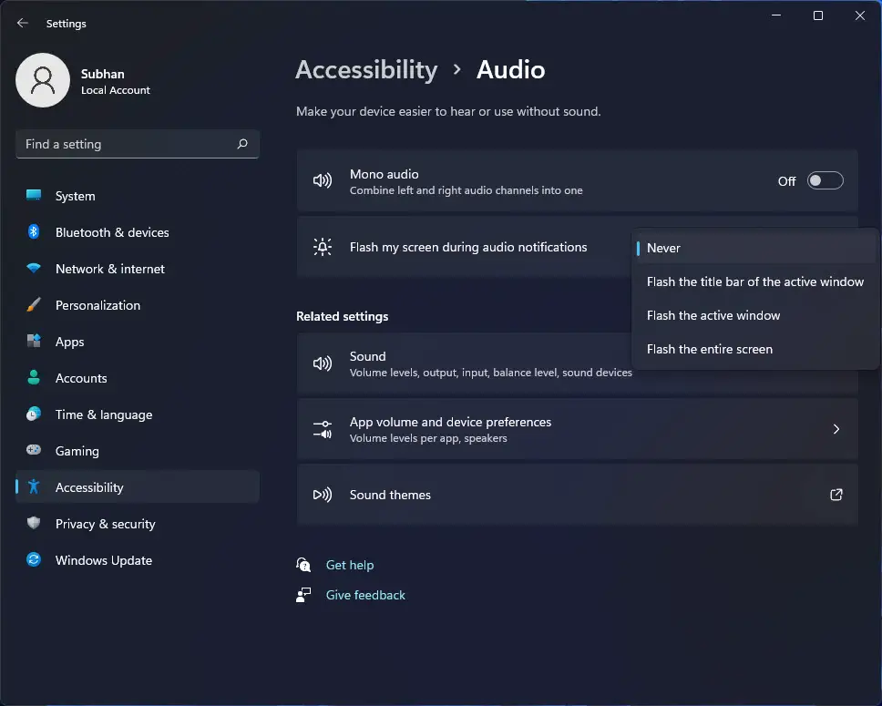Viewport: 882px width, 706px height.
Task: Open Bluetooth & devices category
Action: (x=138, y=232)
